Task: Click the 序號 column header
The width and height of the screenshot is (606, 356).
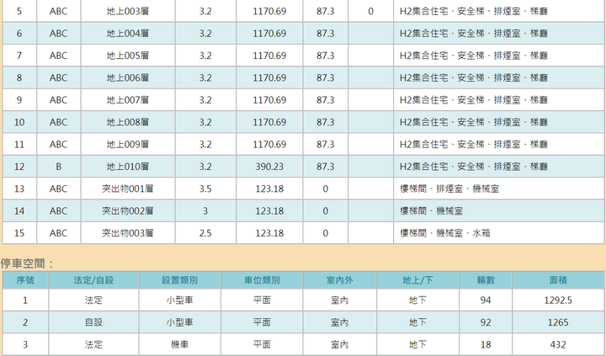Action: coord(25,280)
